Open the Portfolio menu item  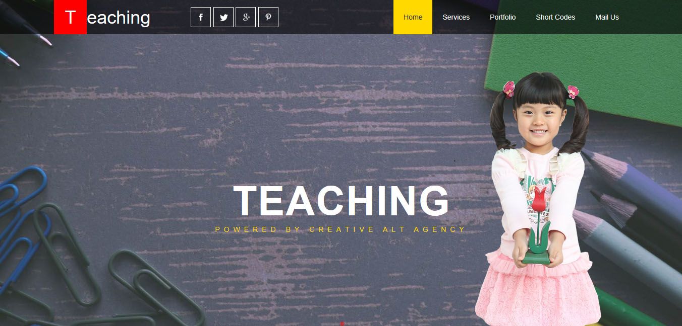coord(503,17)
